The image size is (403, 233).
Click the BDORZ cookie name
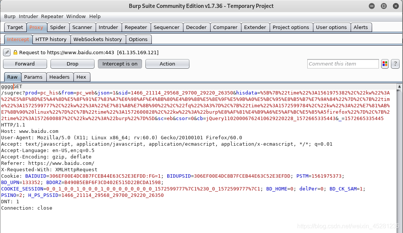54,183
